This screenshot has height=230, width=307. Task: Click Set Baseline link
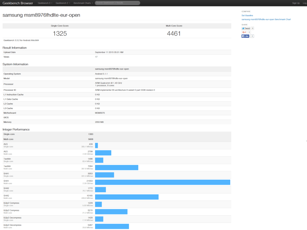click(x=247, y=15)
